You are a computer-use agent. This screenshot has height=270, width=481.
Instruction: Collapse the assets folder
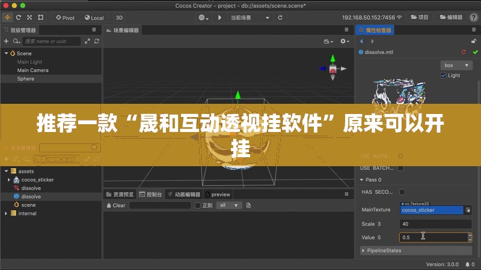click(x=7, y=171)
